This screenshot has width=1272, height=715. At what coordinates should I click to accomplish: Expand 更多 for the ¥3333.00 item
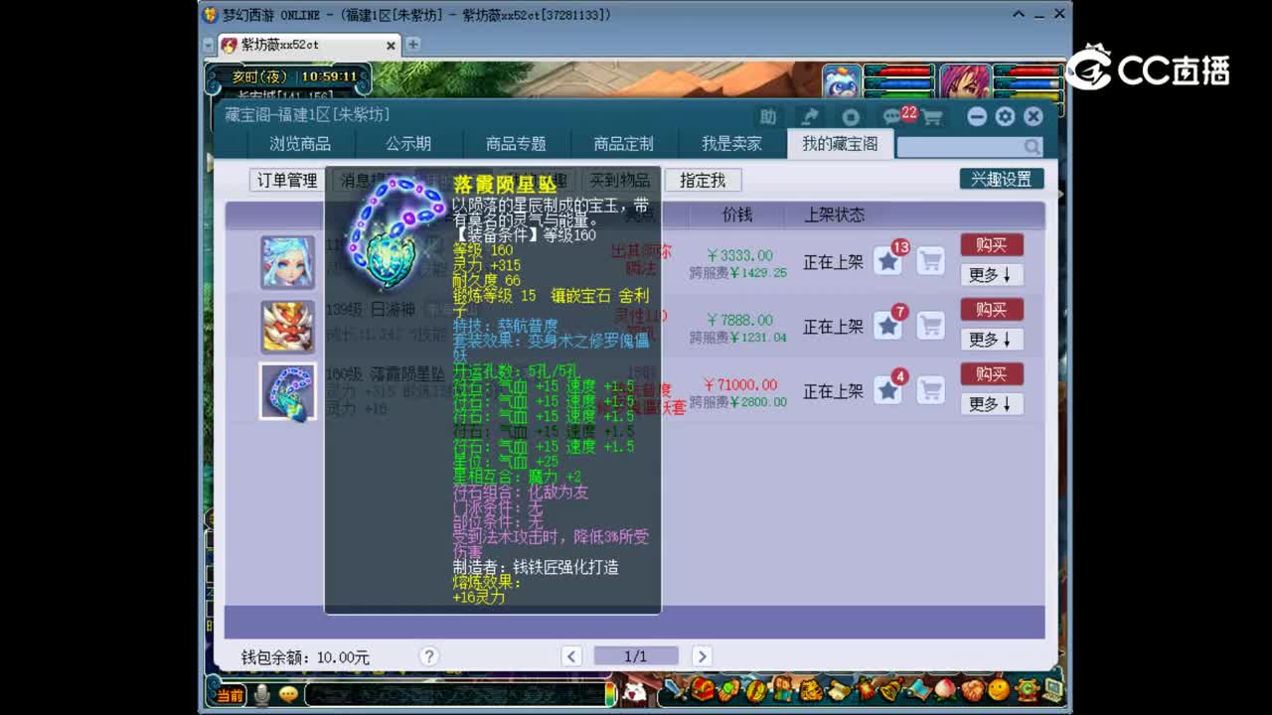[991, 274]
